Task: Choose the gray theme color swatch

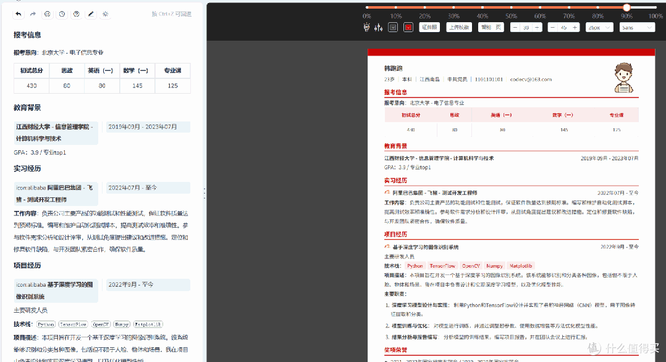Action: click(393, 28)
